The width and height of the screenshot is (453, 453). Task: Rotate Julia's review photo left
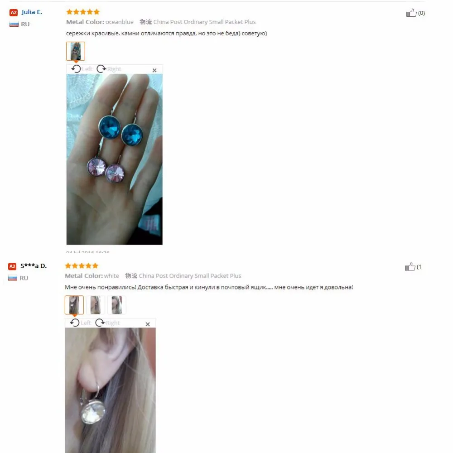pos(82,69)
